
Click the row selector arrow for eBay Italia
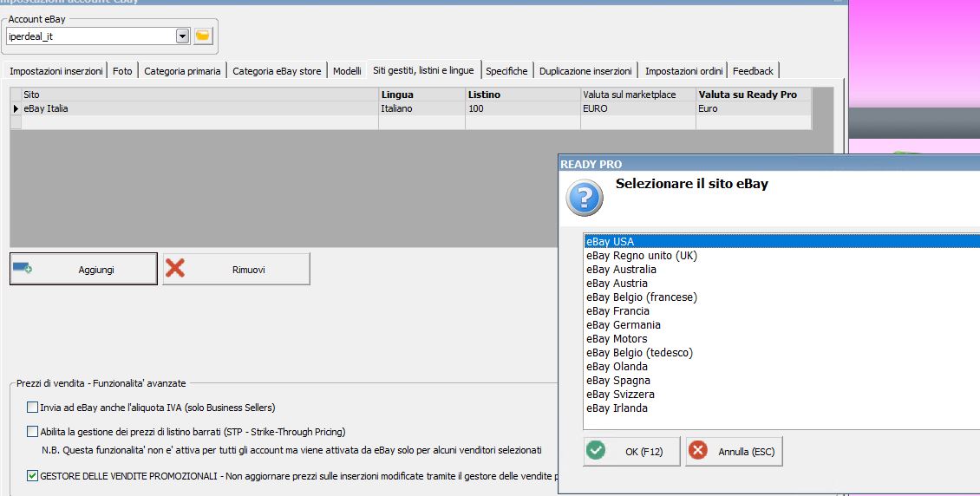[16, 108]
